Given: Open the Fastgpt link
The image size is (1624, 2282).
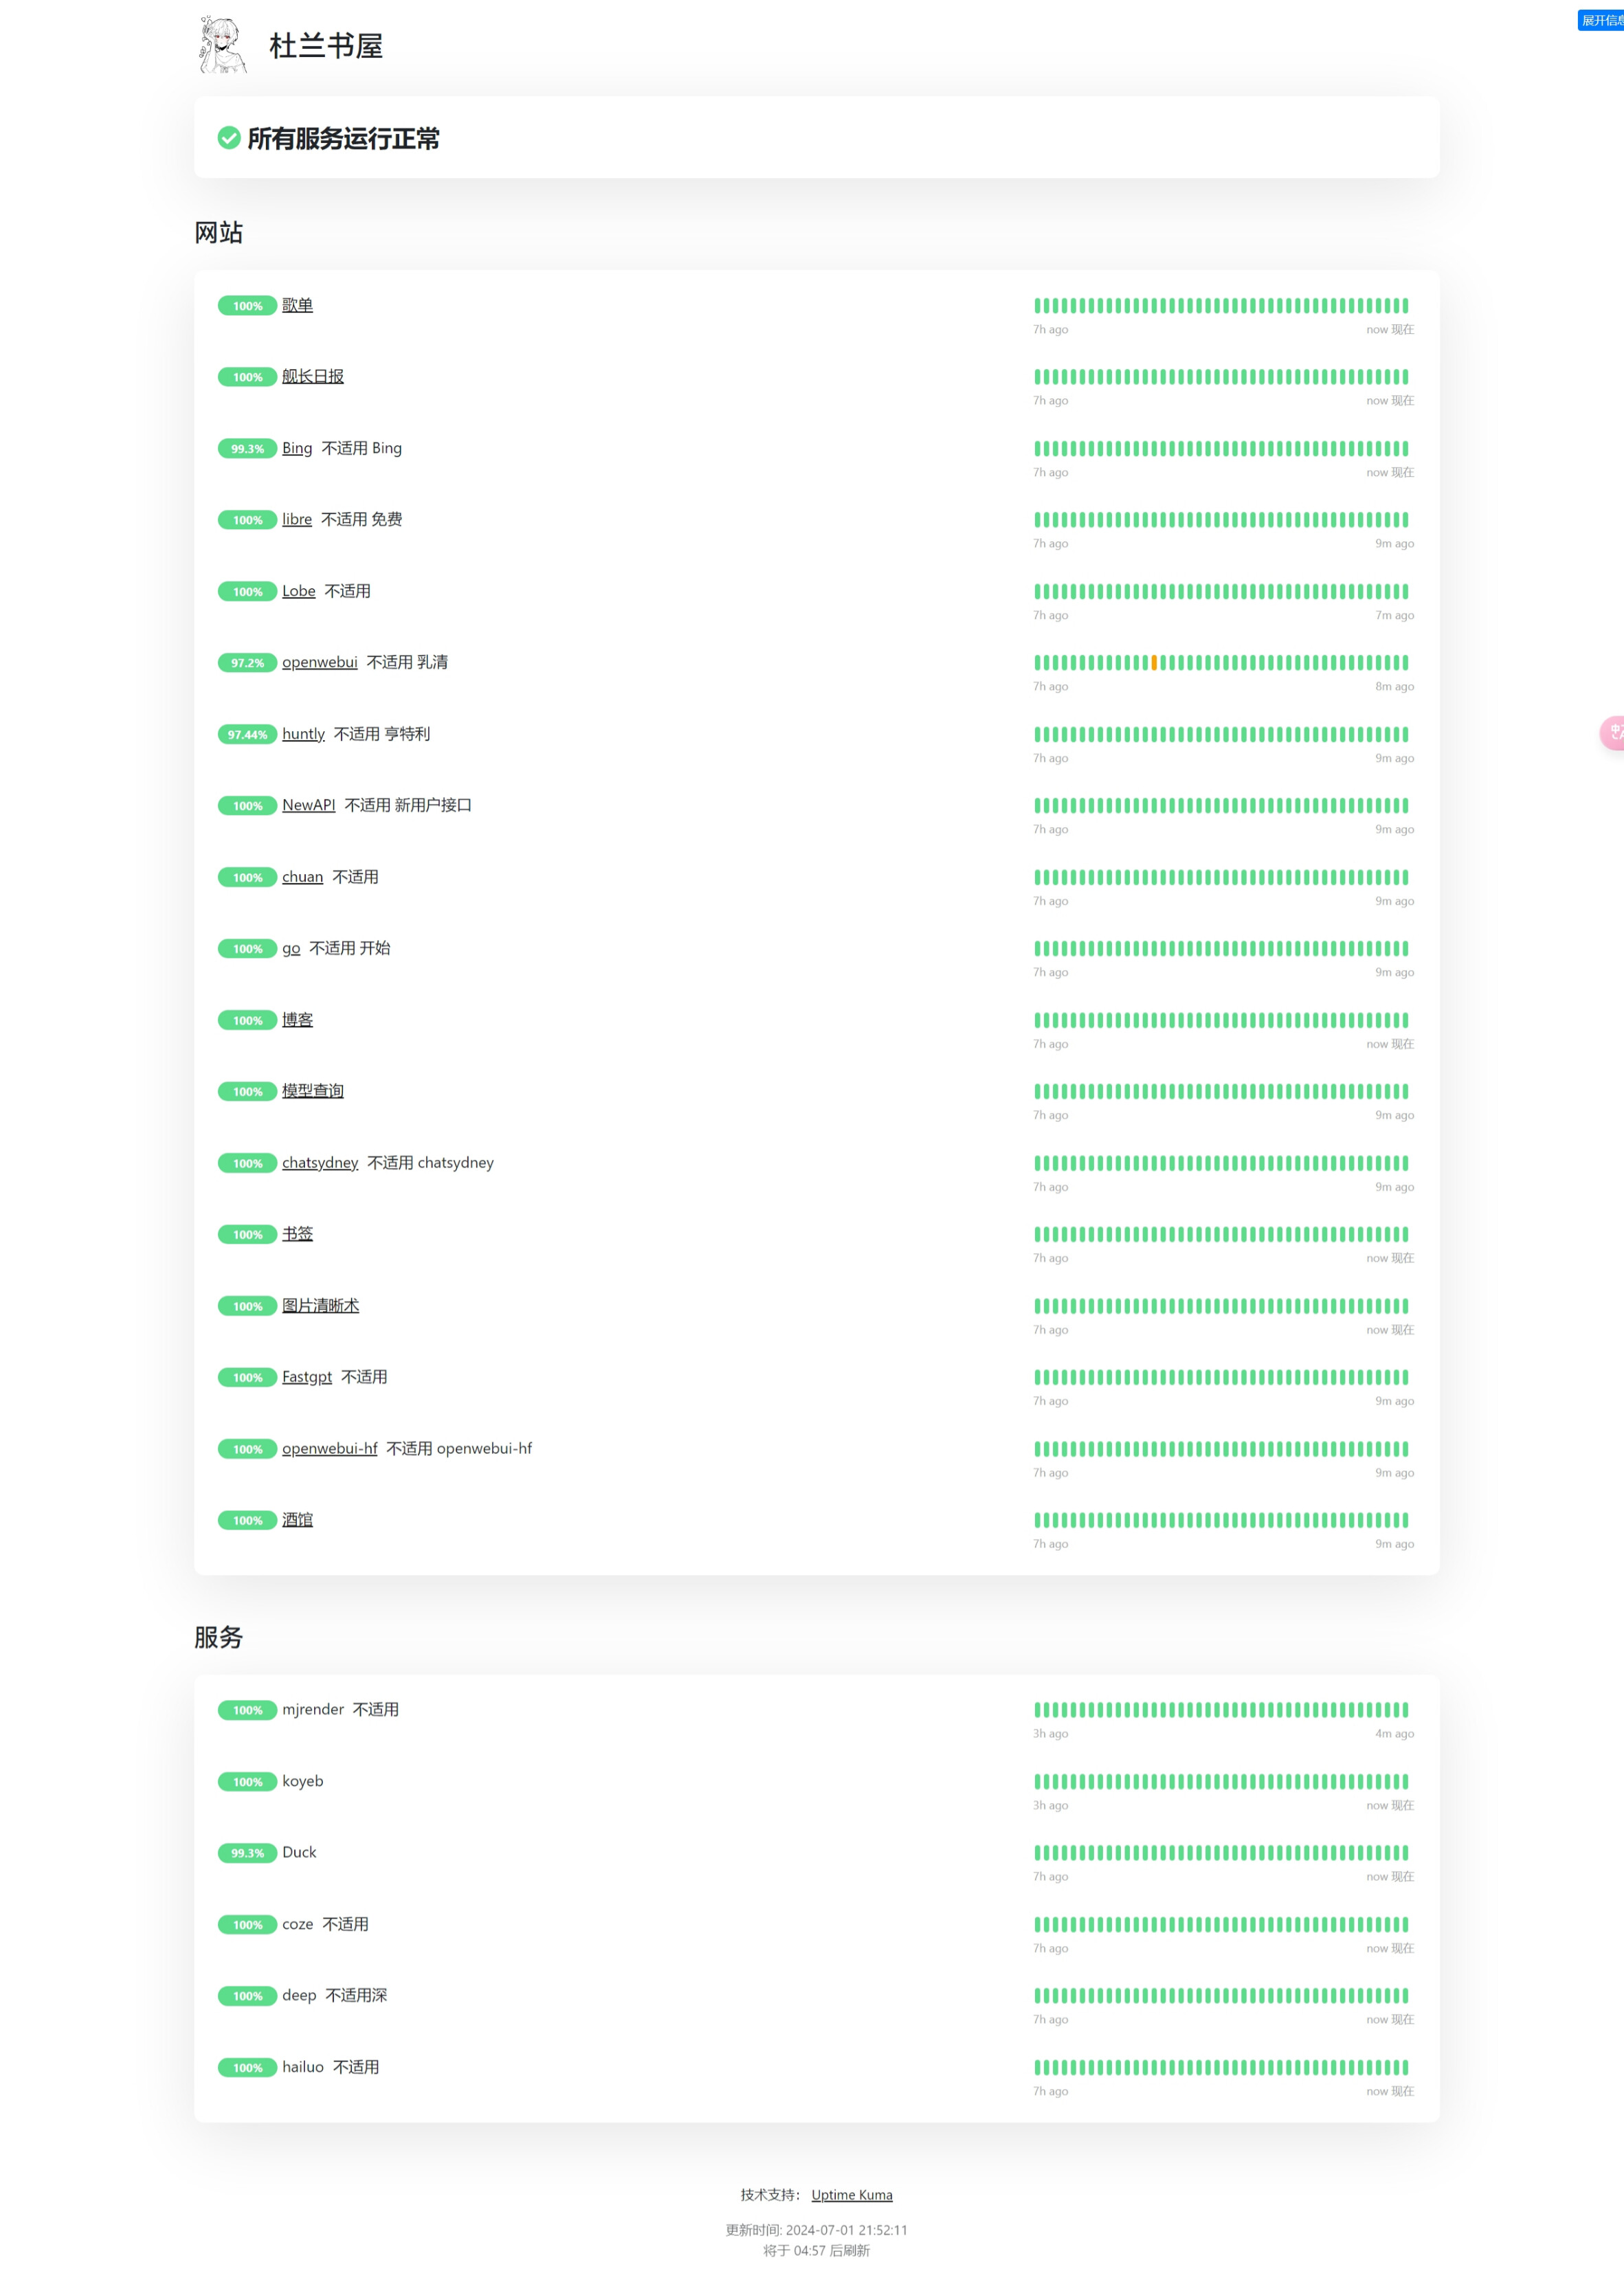Looking at the screenshot, I should (x=306, y=1376).
